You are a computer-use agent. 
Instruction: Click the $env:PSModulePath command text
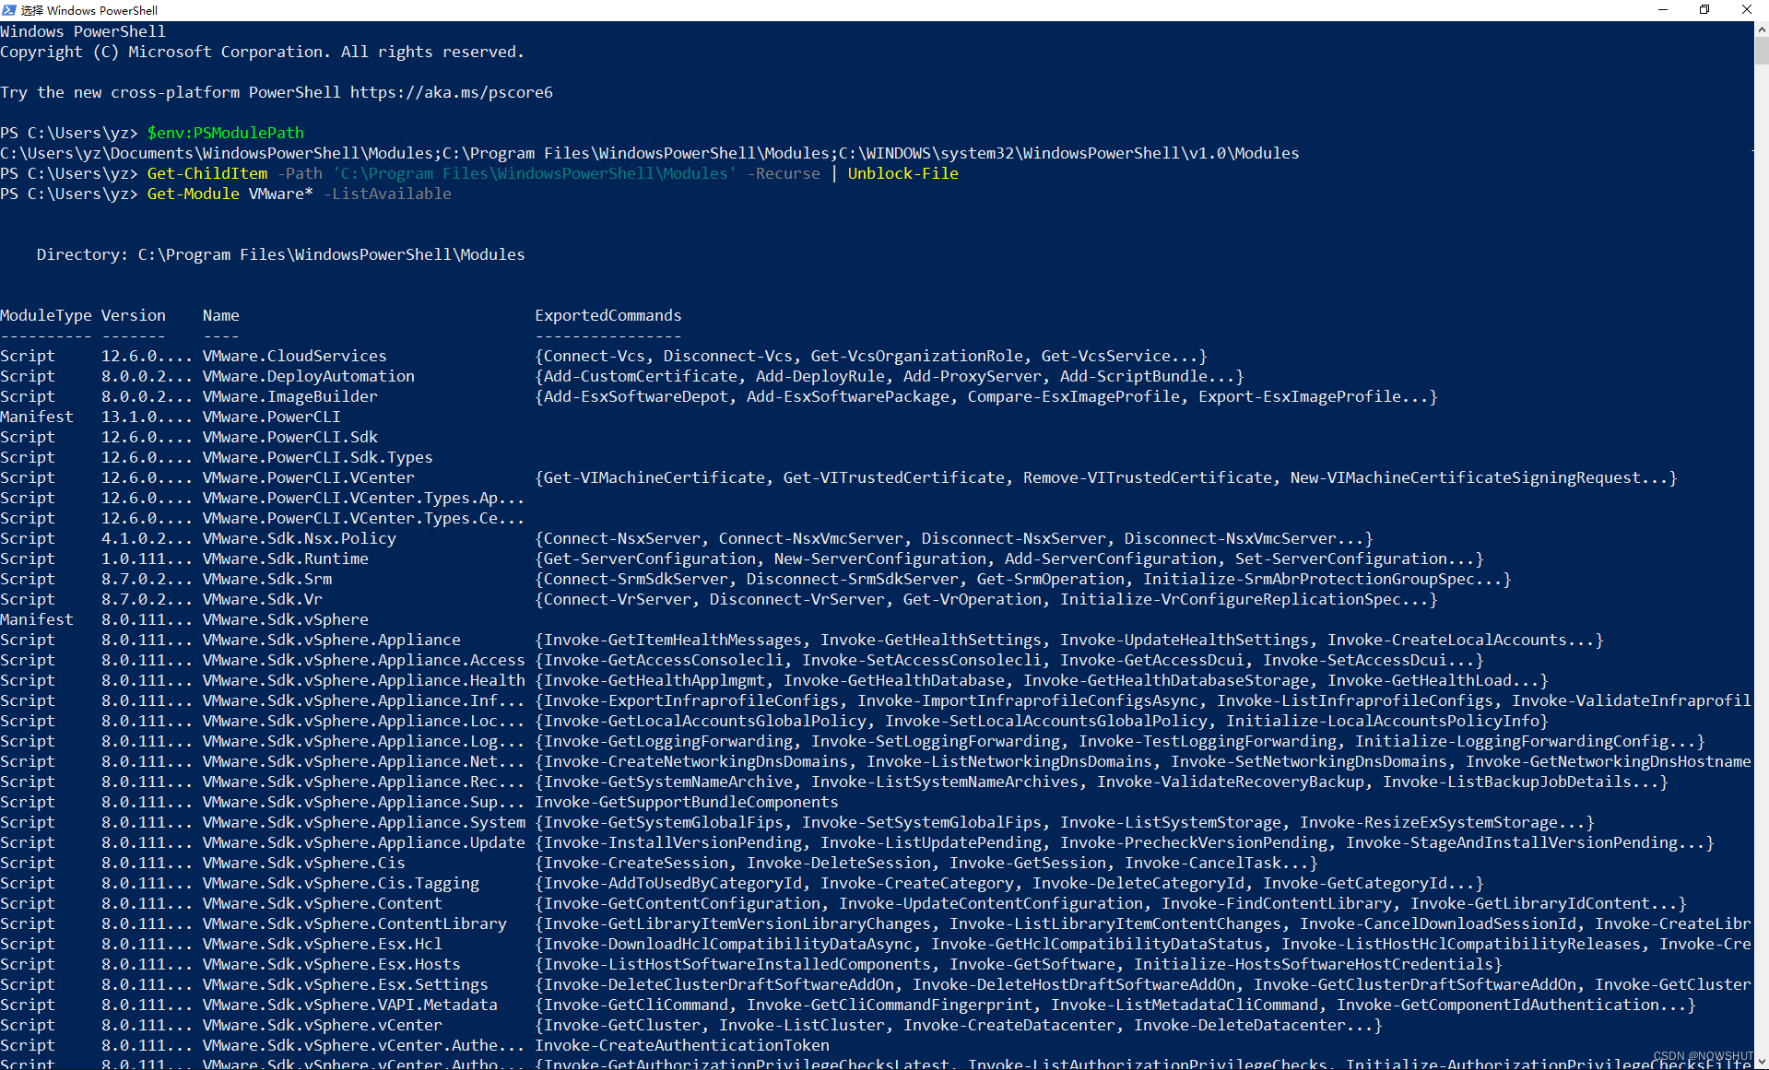[x=226, y=133]
